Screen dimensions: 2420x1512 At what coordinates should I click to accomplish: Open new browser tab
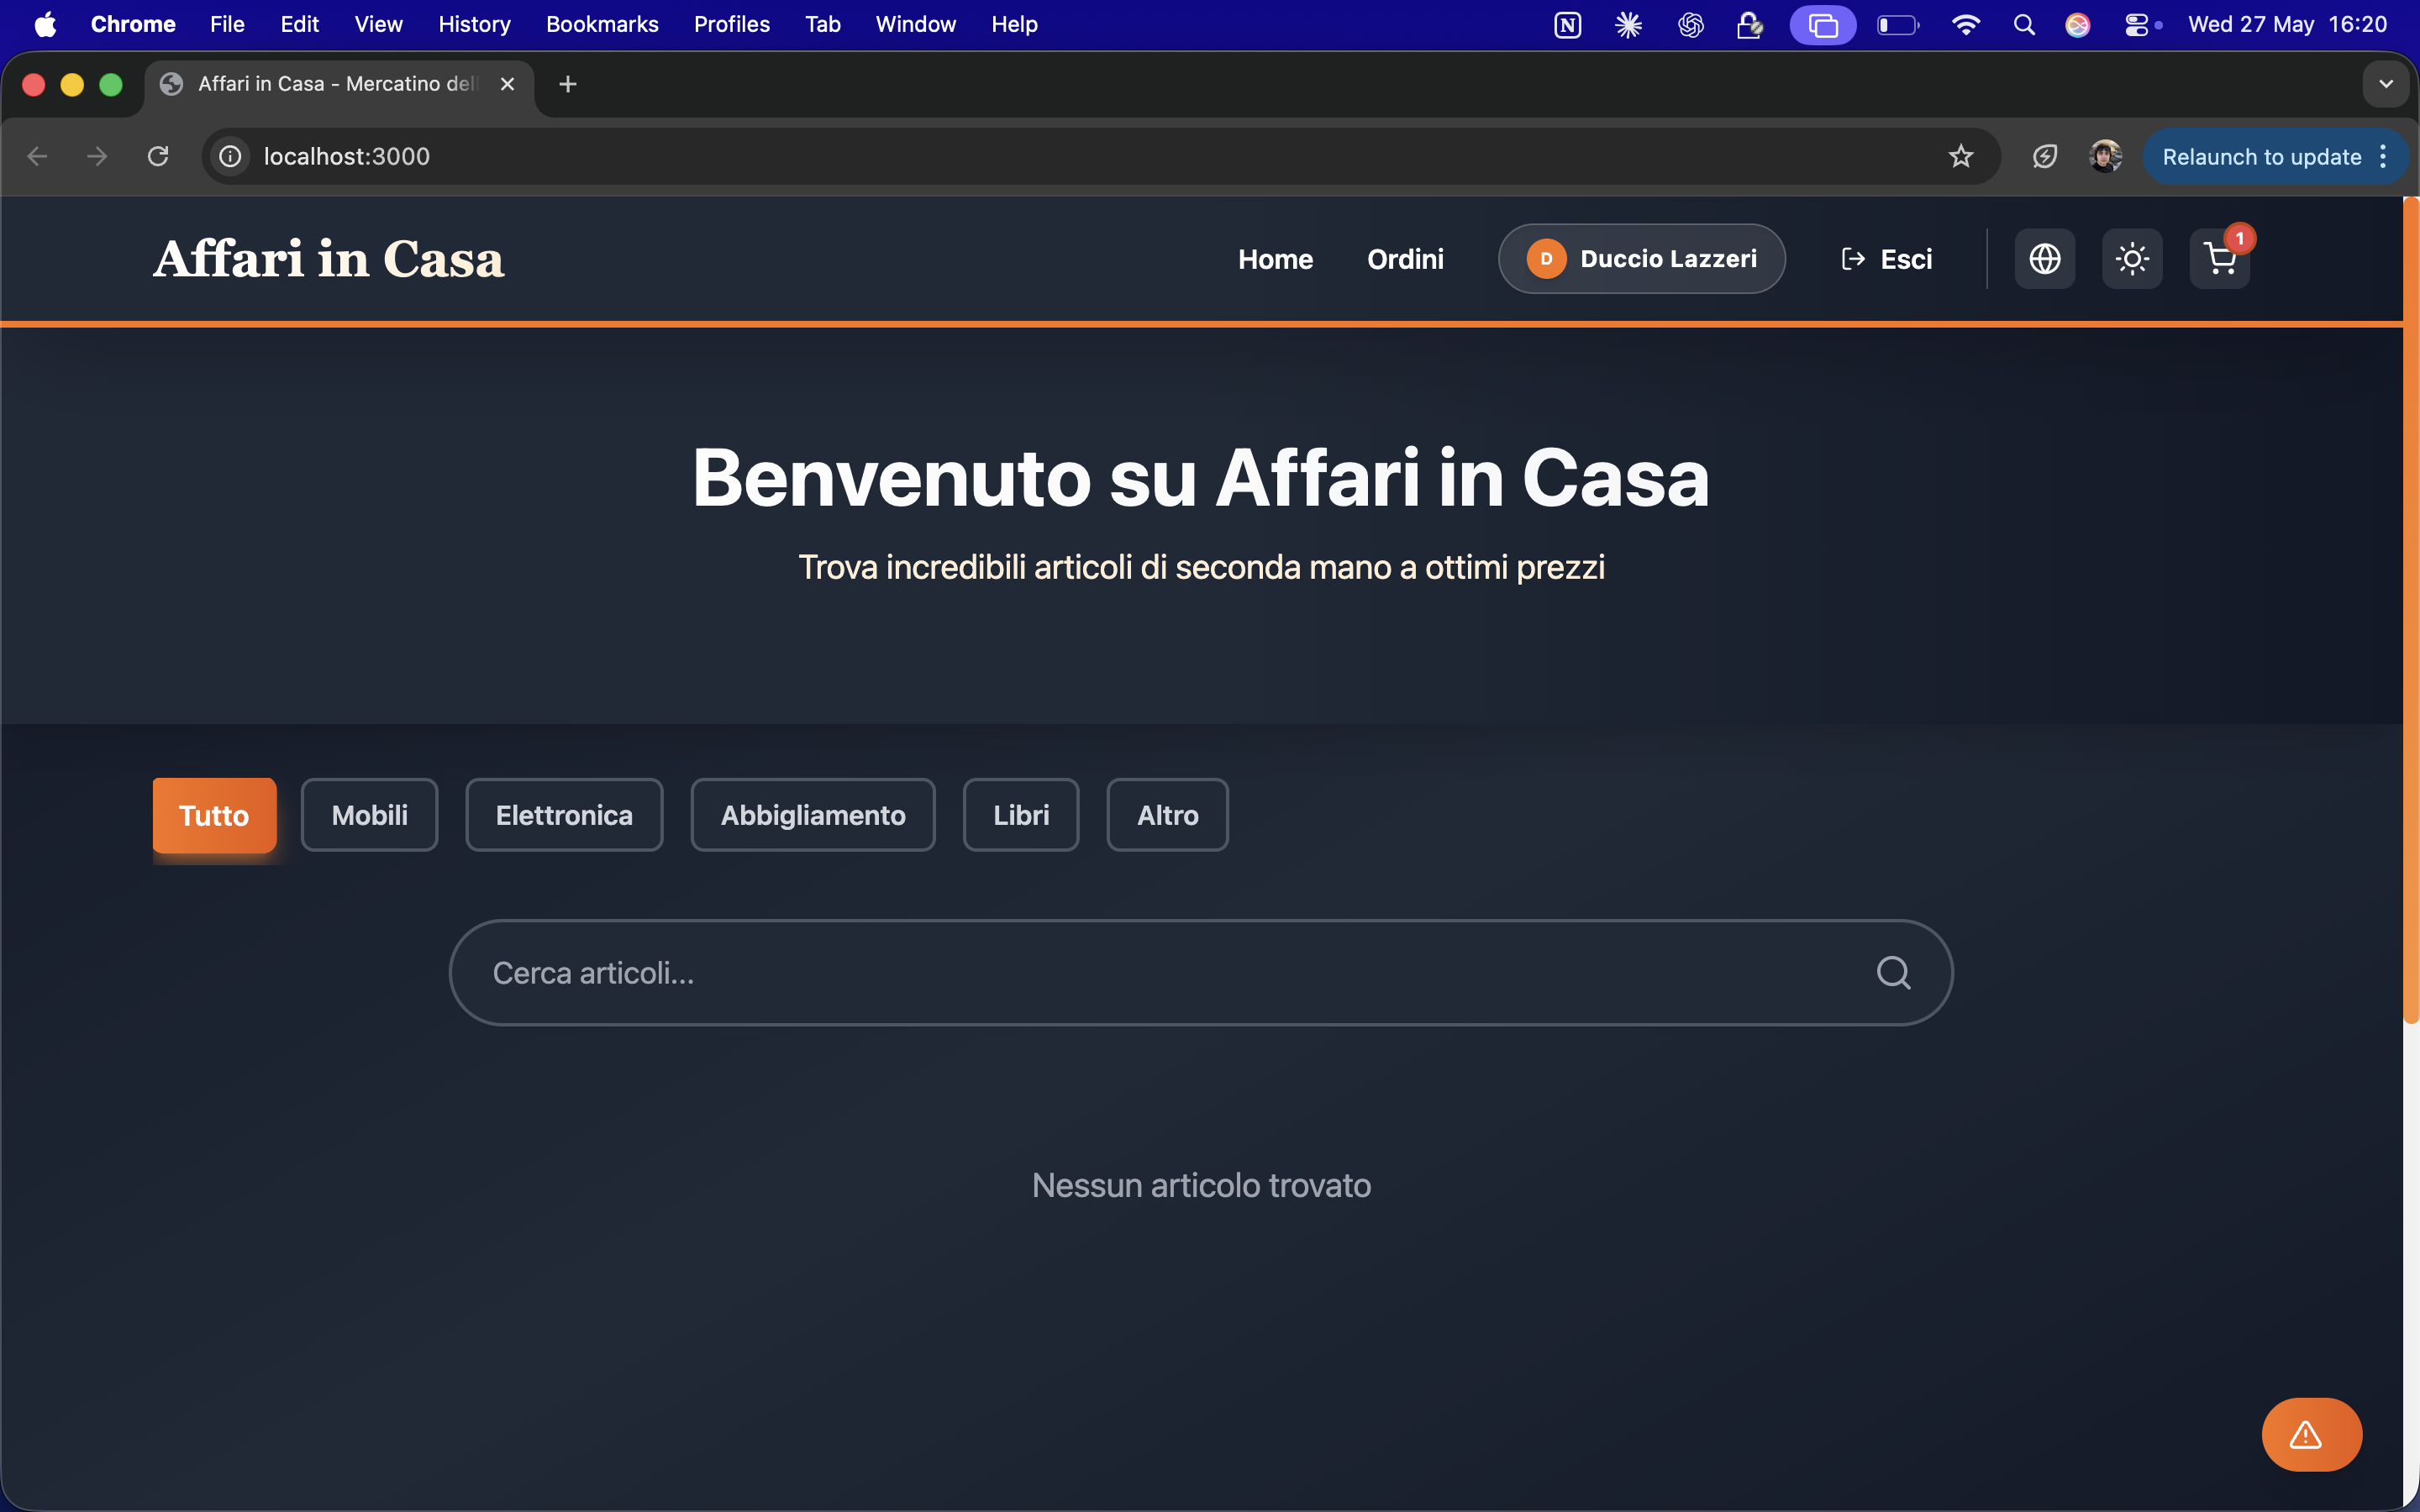[x=568, y=84]
